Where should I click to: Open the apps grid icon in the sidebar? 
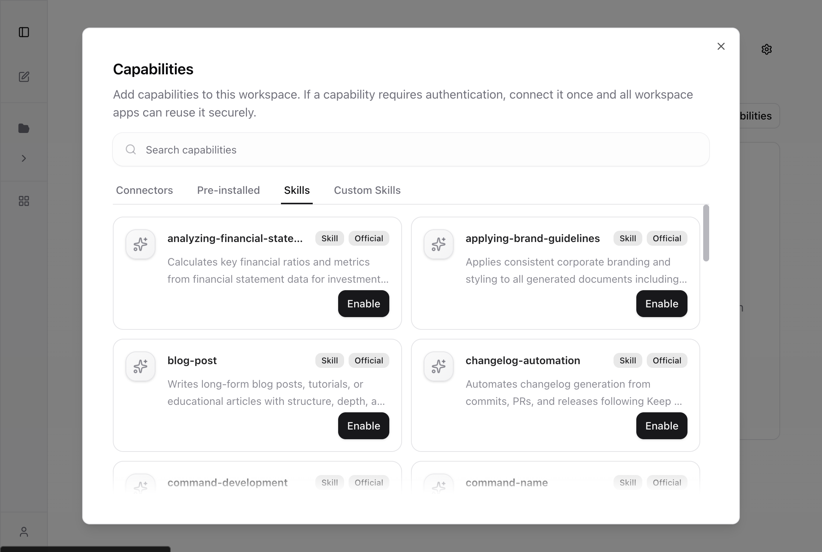pos(24,201)
